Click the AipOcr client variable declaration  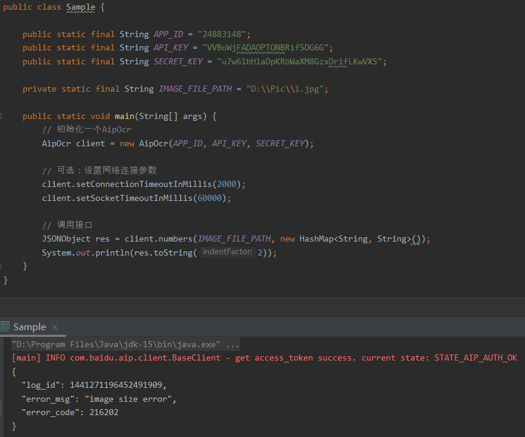pos(74,144)
